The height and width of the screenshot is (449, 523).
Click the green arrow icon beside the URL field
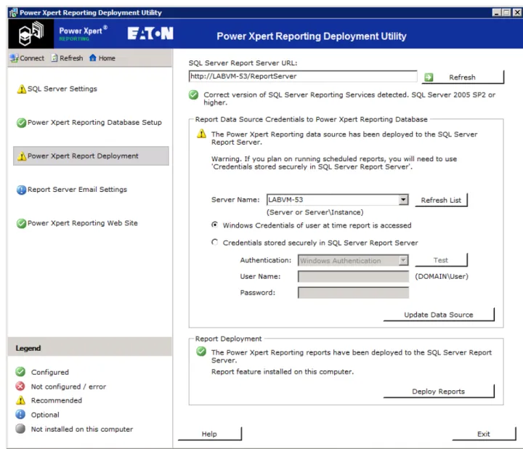tap(429, 78)
